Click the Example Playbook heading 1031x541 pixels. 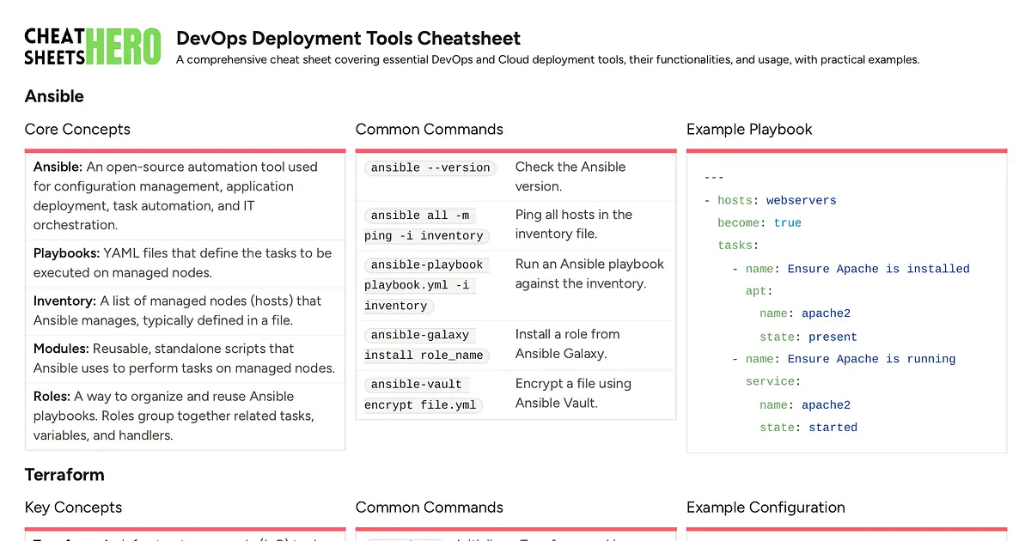coord(749,129)
